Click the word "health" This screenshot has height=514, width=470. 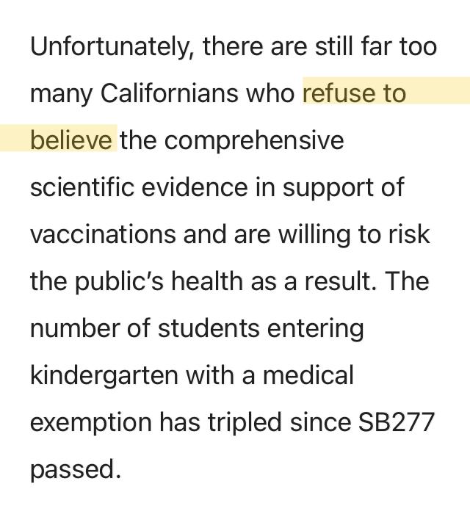point(207,281)
